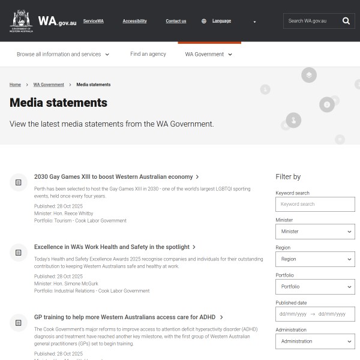Click the arrow after the Gay Games headline
360x360 pixels.
tap(197, 177)
